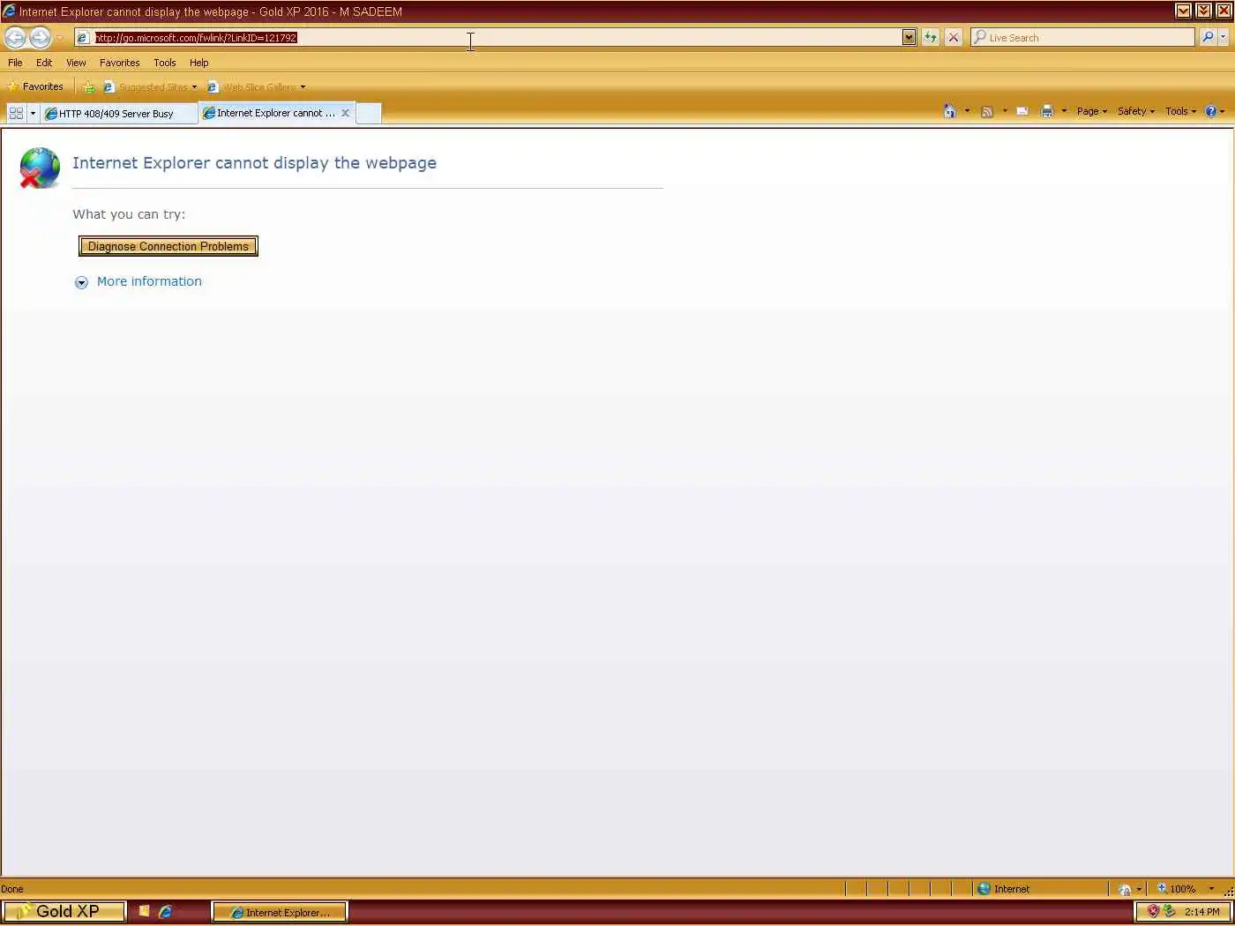Open the address bar history dropdown
Screen dimensions: 1235x926
(909, 37)
